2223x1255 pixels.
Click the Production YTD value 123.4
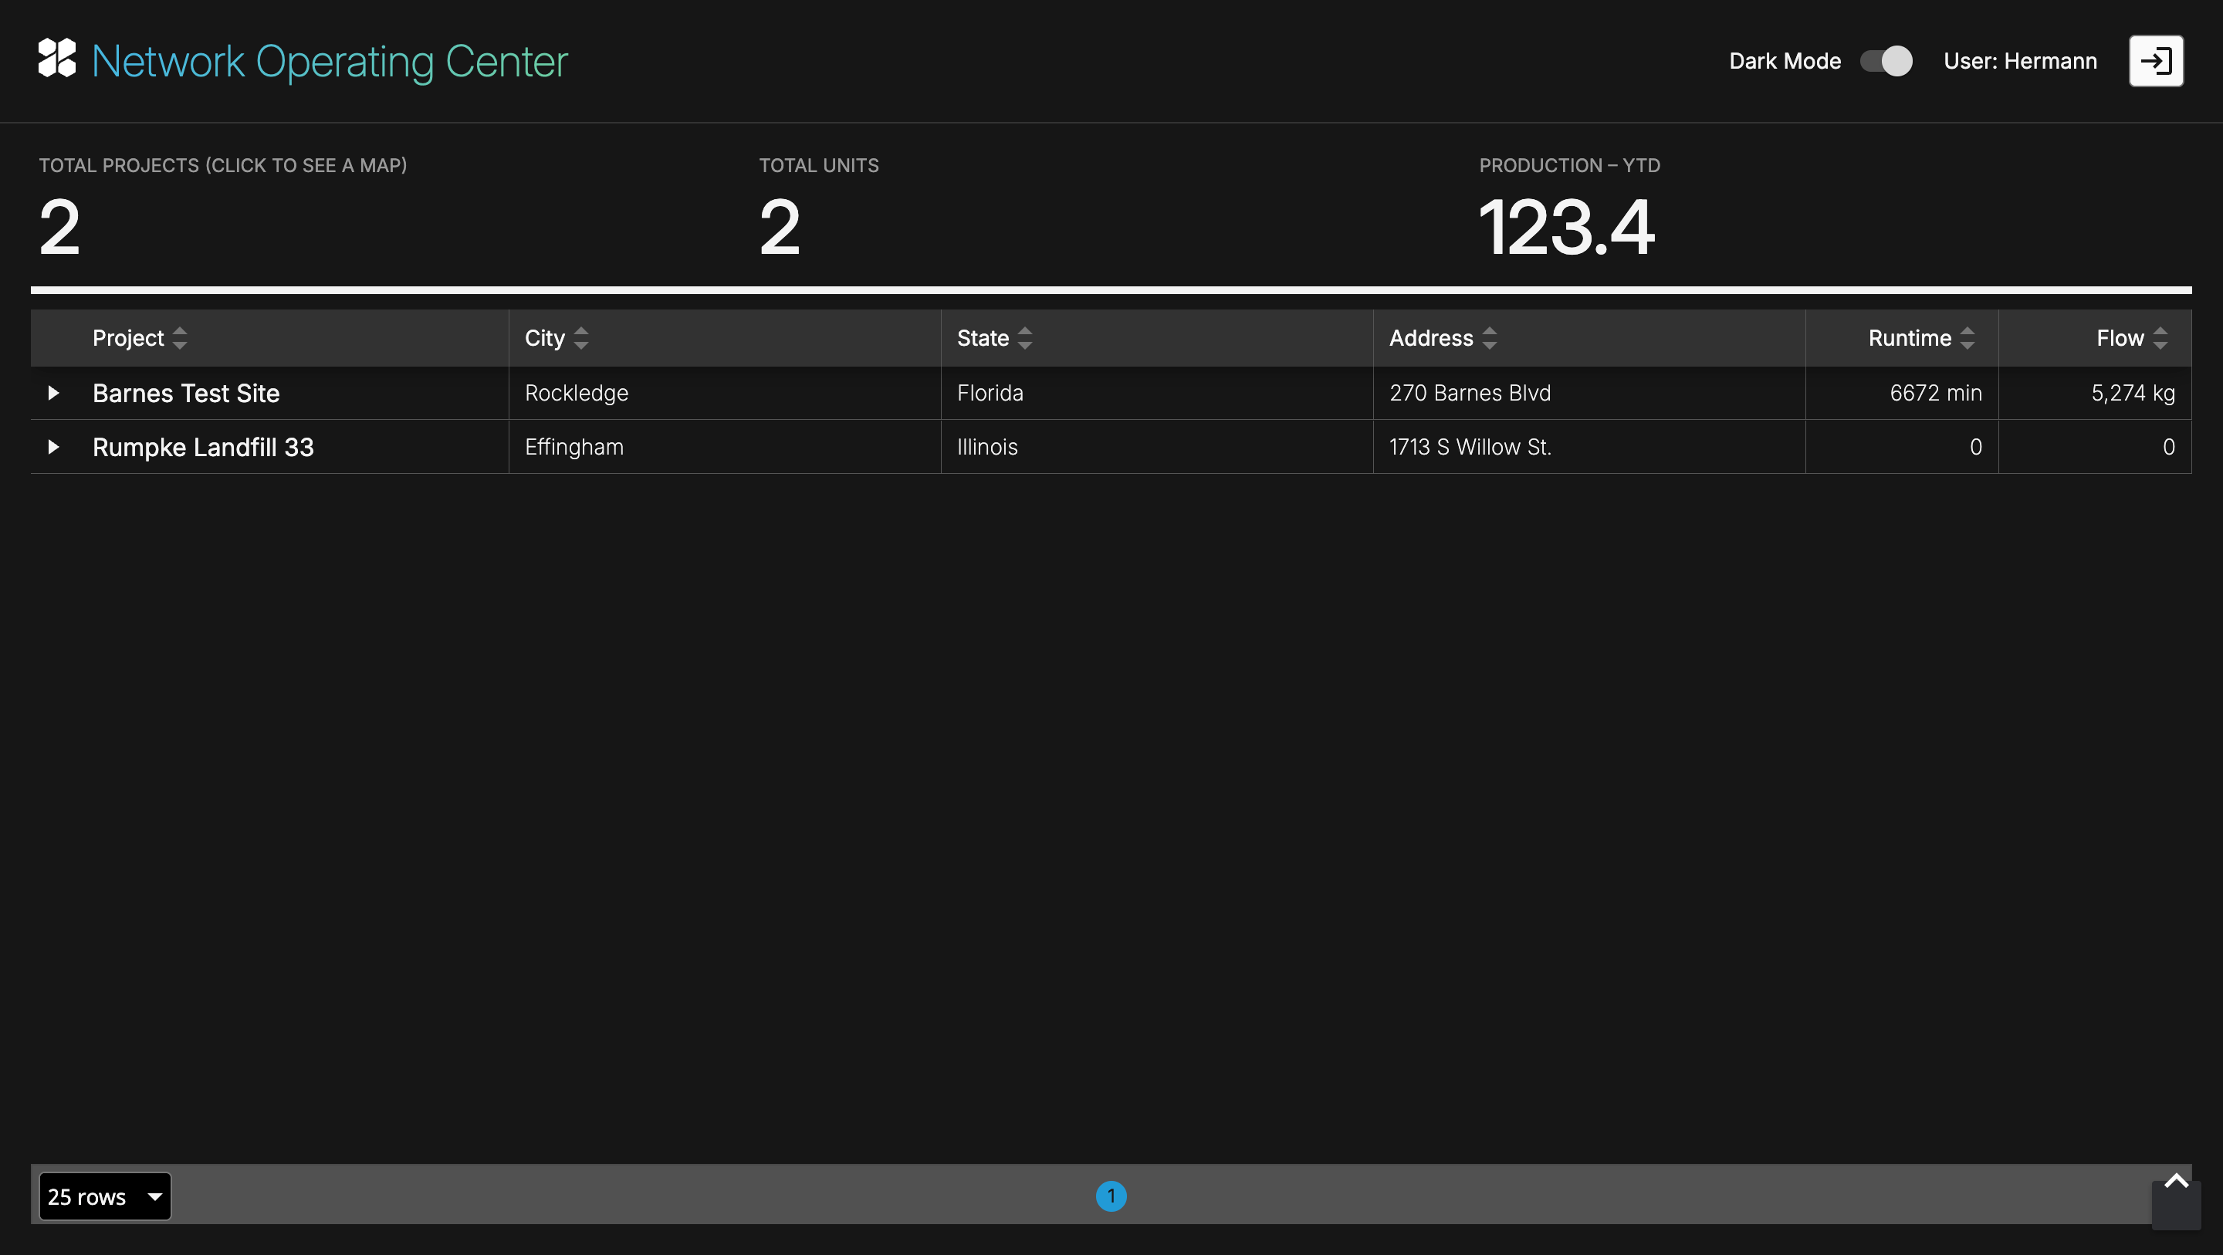coord(1566,227)
